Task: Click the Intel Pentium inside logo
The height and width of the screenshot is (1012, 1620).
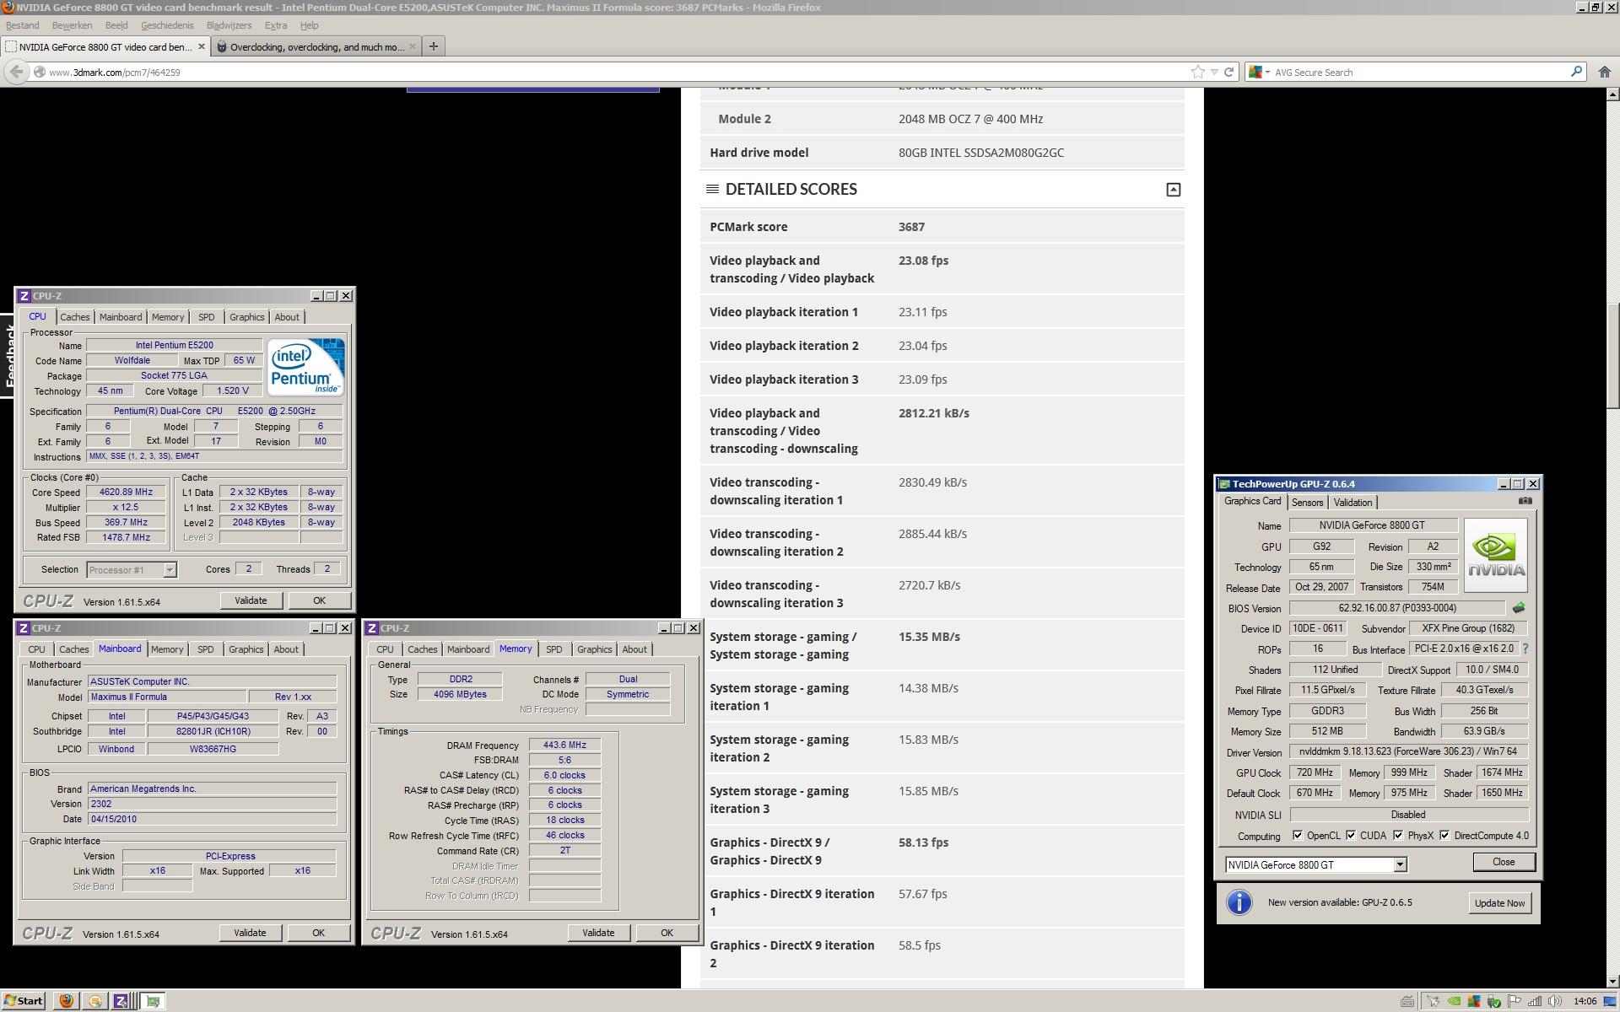Action: 305,367
